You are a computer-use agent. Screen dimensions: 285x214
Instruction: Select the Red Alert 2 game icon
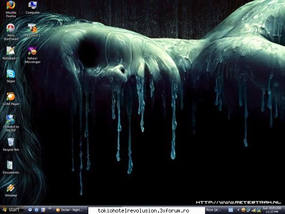pyautogui.click(x=32, y=30)
